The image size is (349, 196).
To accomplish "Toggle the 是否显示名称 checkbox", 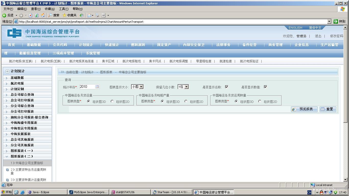I will click(226, 87).
